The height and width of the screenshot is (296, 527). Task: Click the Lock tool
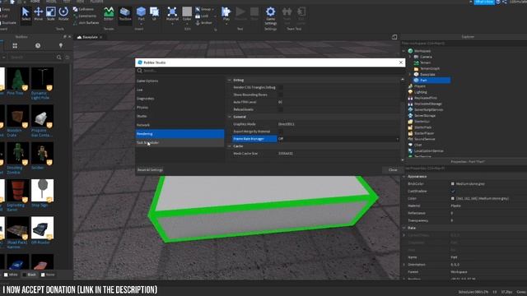coord(202,16)
